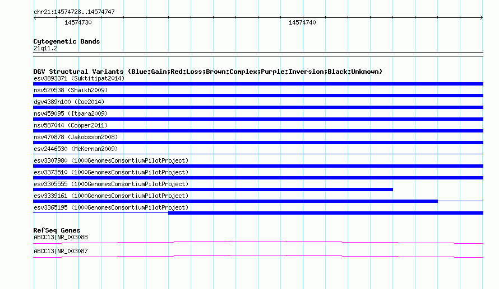Open variant dgv4389n100 (Coe2014) label
The image size is (499, 289).
(69, 102)
